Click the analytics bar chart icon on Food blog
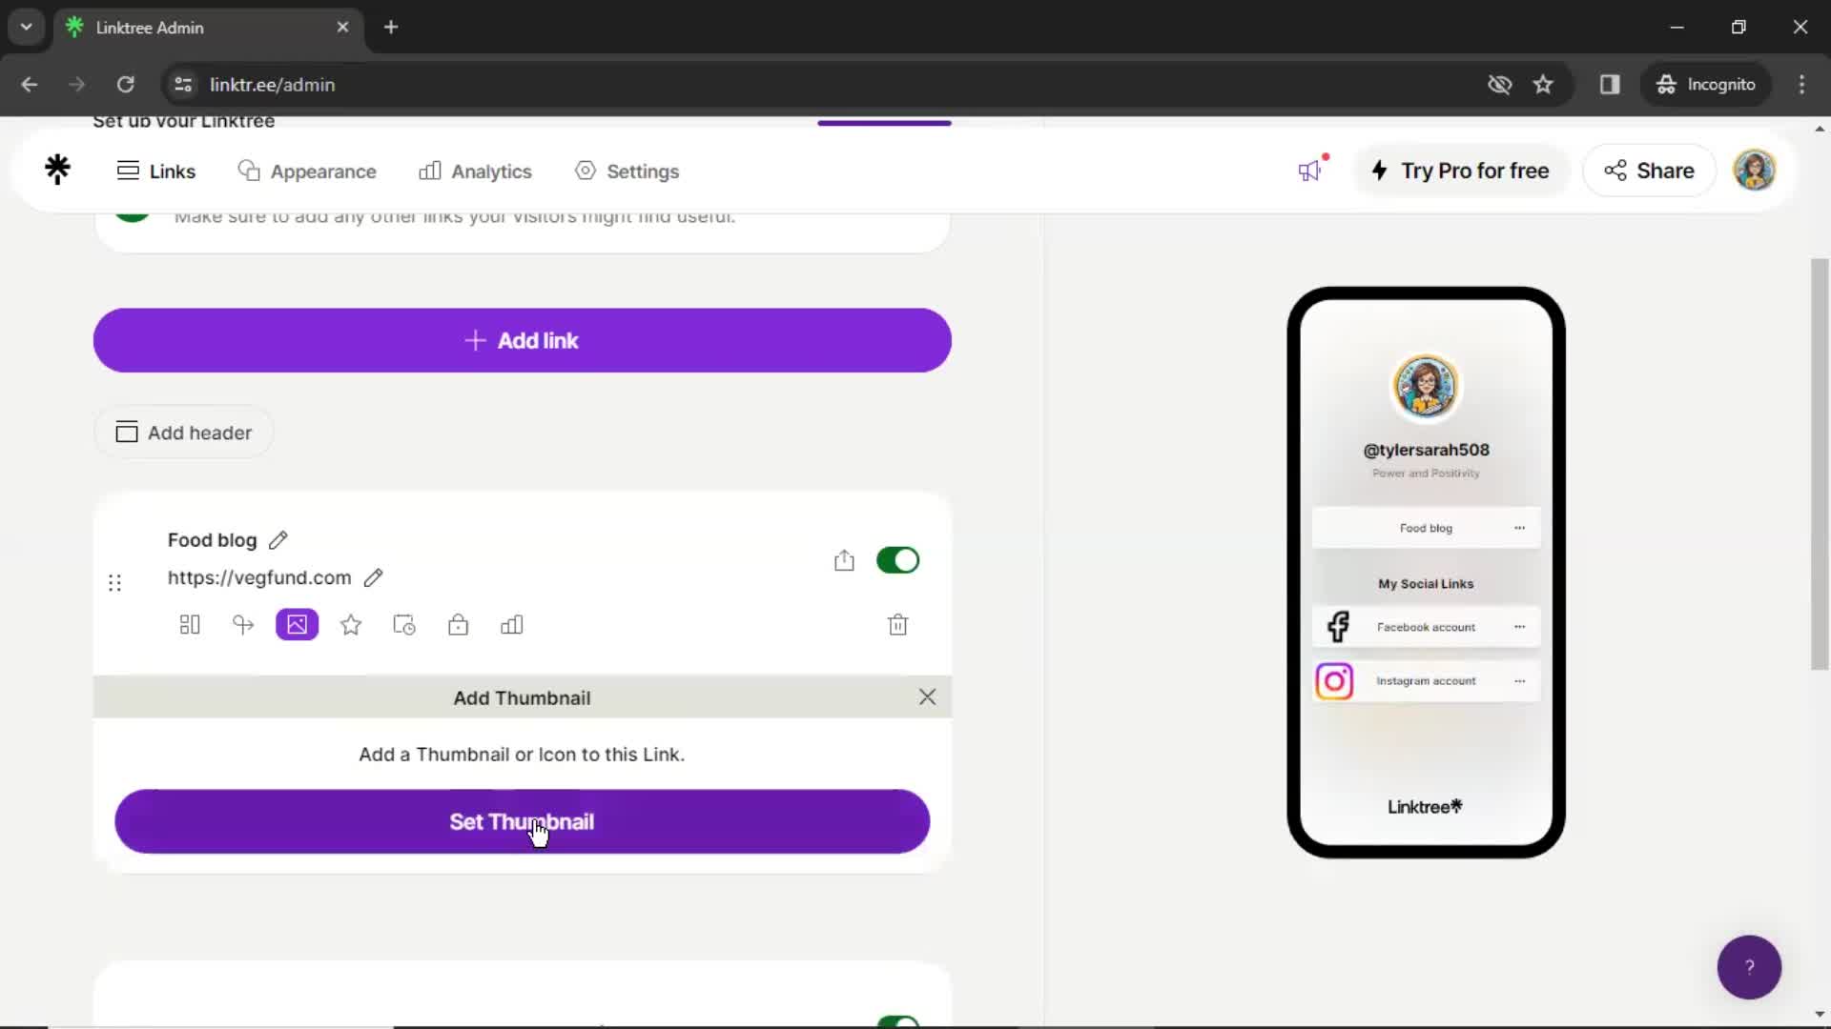 512,624
